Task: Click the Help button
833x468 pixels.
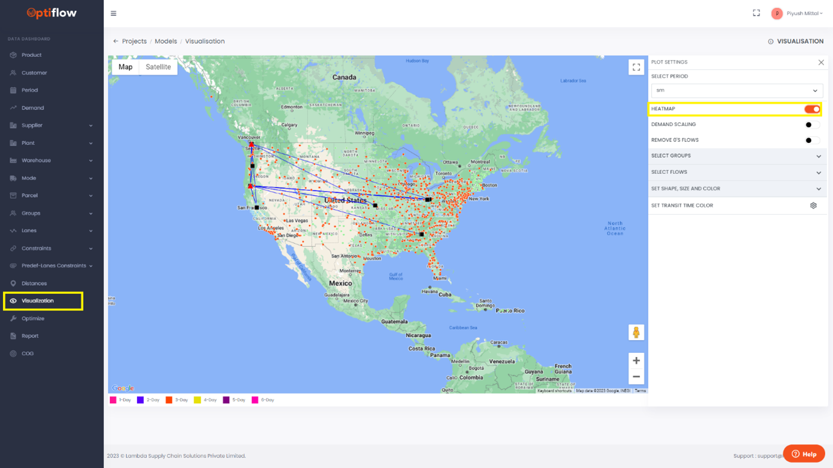Action: (x=803, y=454)
